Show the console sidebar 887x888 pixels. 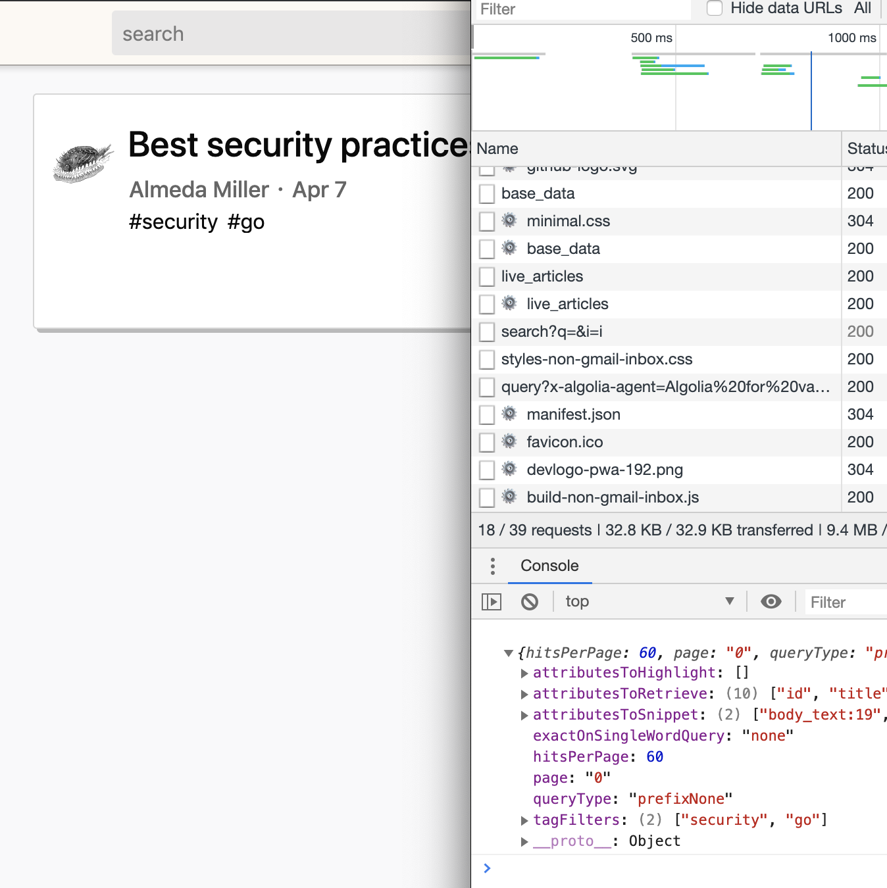coord(492,601)
